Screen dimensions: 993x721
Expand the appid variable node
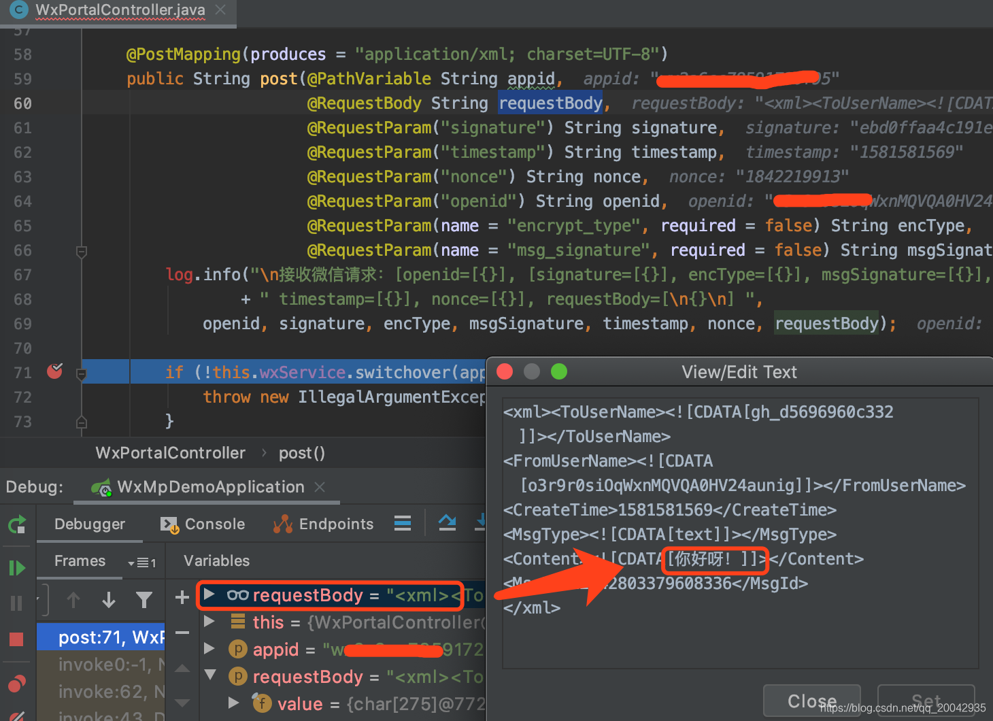(209, 648)
